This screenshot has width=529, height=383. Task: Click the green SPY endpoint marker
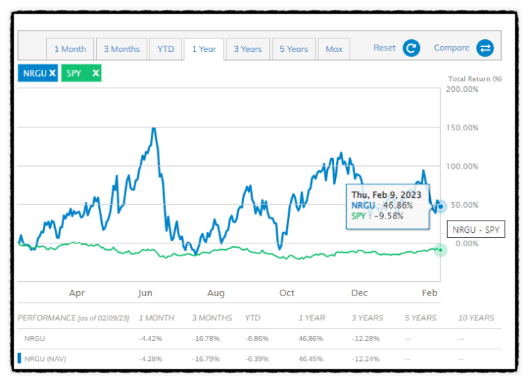click(440, 250)
